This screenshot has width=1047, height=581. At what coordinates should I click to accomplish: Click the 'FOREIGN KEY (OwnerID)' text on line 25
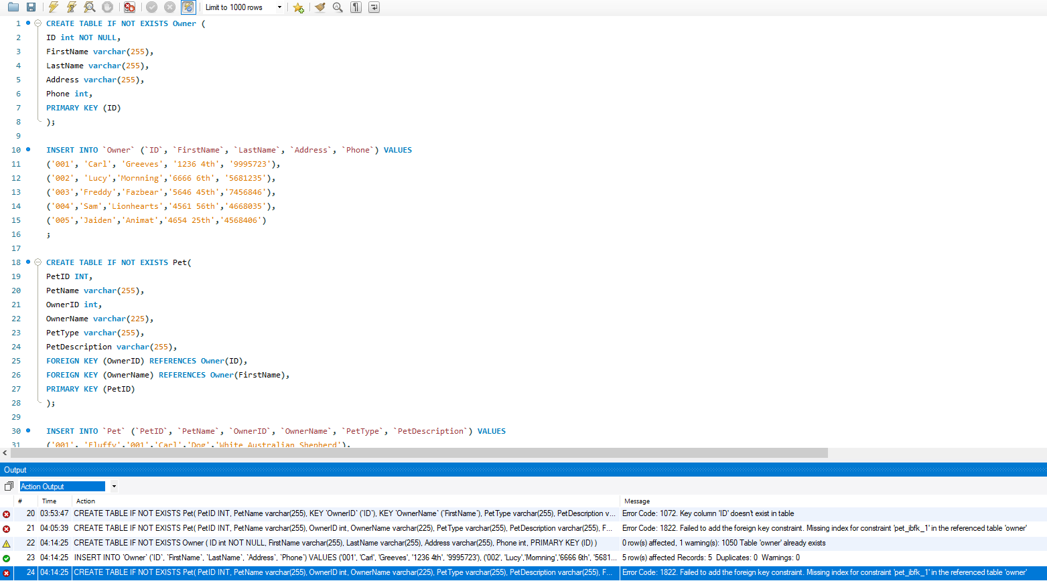(x=95, y=361)
